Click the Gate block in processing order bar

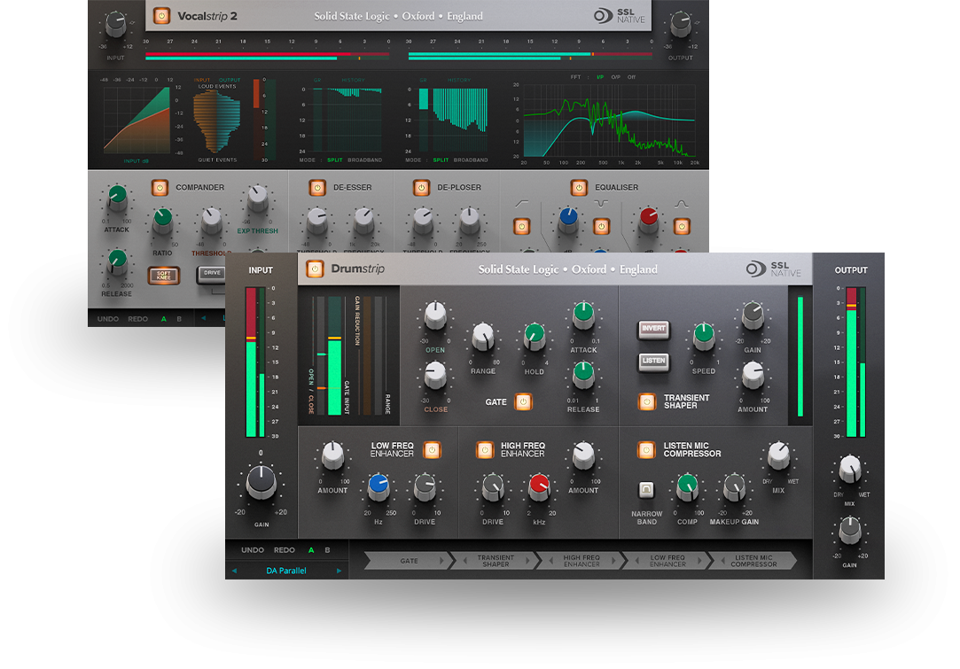coord(409,561)
